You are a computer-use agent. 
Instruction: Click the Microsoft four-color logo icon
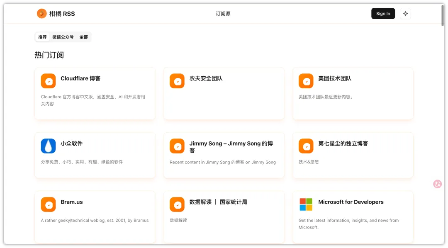306,204
